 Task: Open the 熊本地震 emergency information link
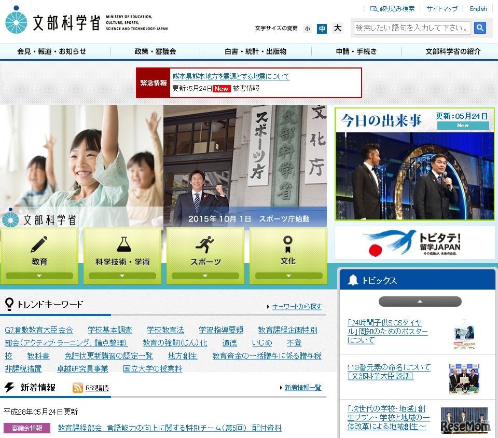click(x=230, y=76)
